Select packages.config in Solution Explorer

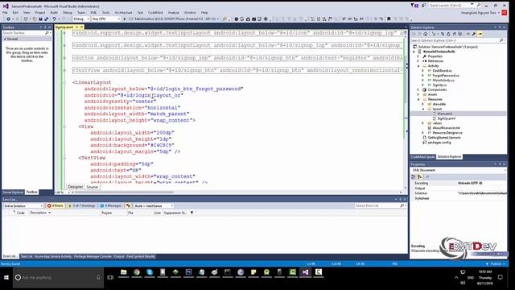[x=439, y=143]
